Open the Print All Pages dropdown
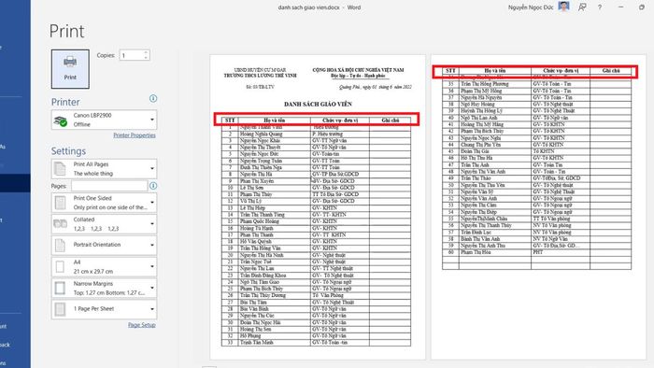The width and height of the screenshot is (654, 368). click(x=104, y=169)
